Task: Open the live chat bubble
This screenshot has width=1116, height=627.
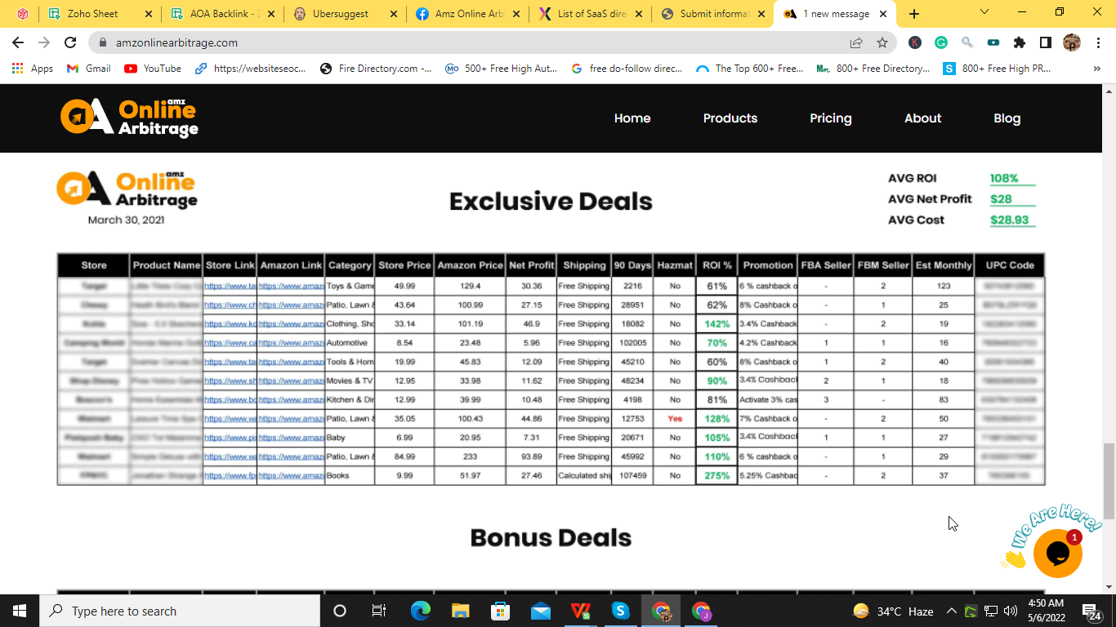Action: (x=1058, y=554)
